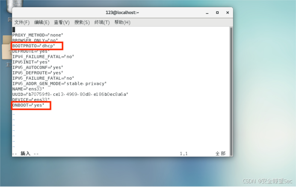Click the terminal vertical scrollbar
This screenshot has height=187, width=296.
coord(231,92)
